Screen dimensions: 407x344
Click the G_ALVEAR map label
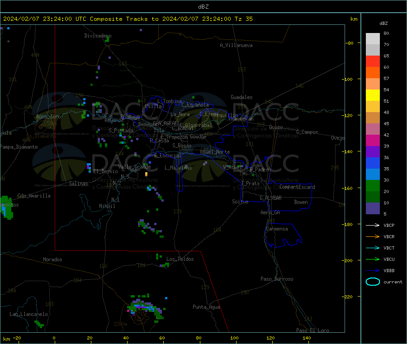coord(271,198)
